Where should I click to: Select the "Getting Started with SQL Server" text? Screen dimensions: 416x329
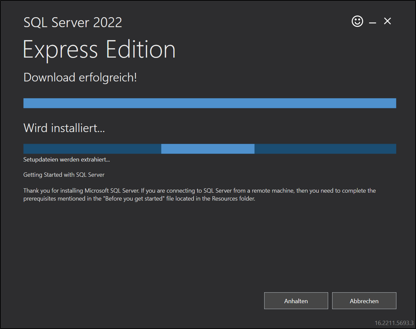[64, 175]
